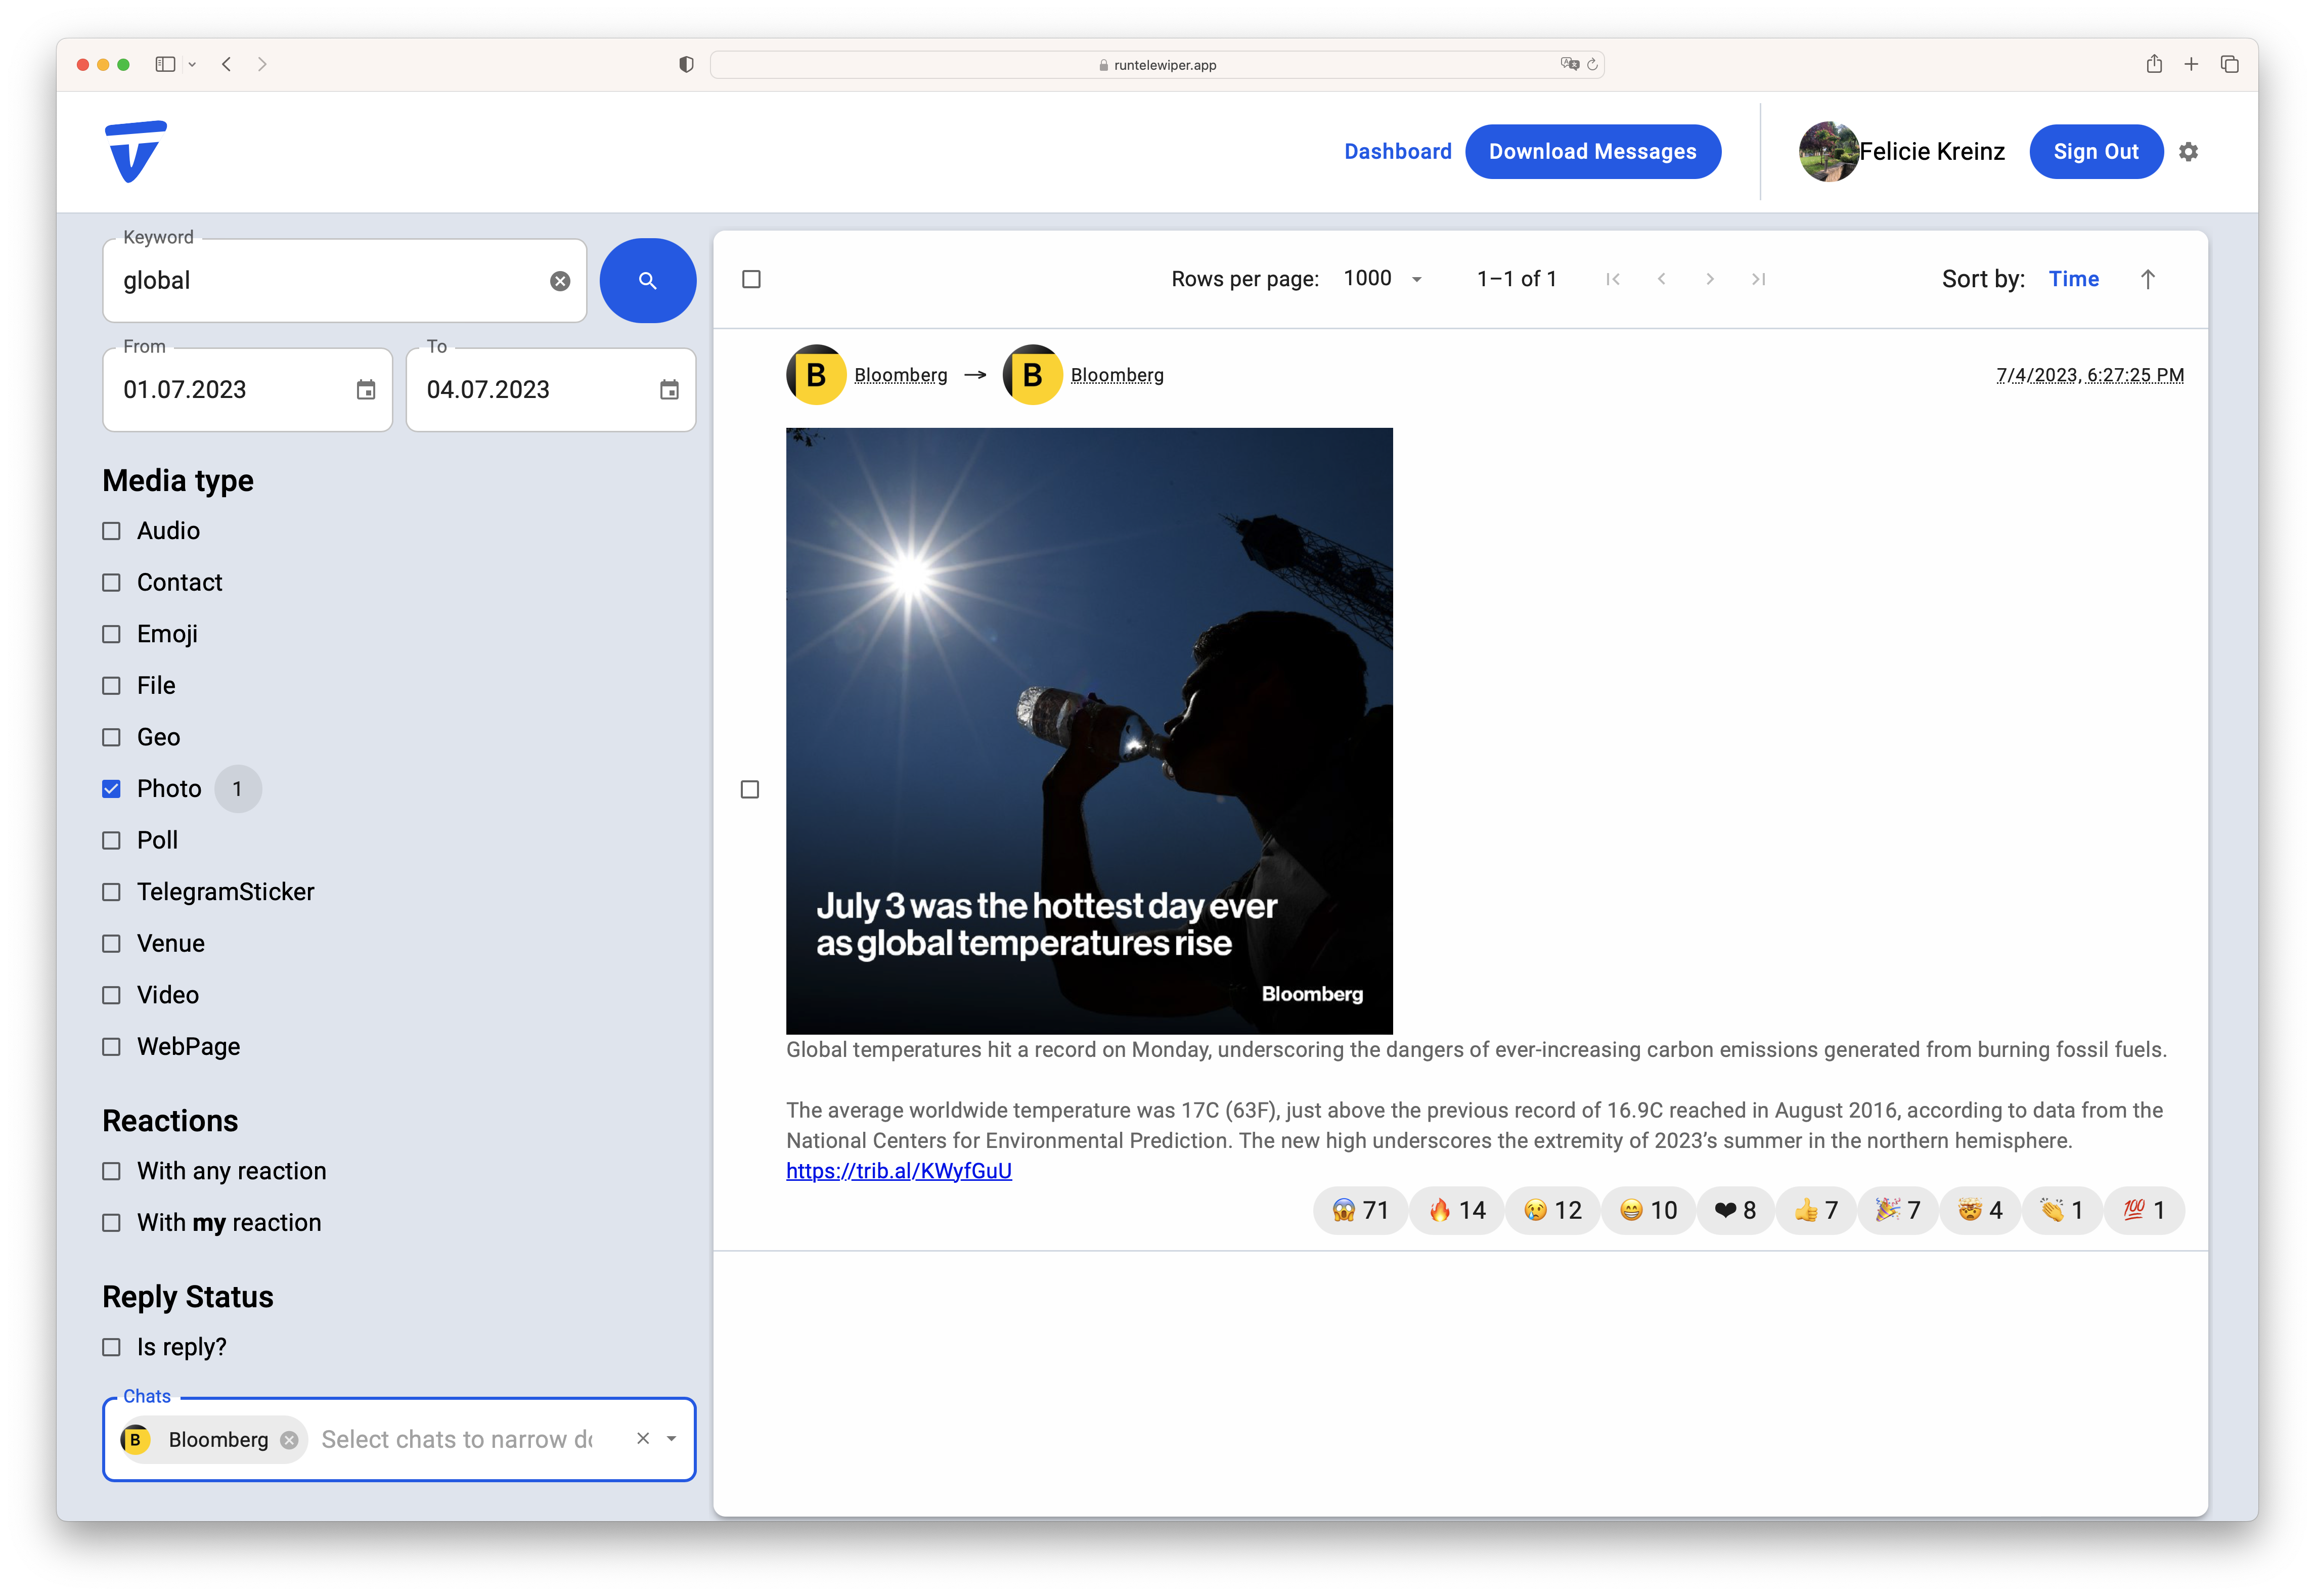The height and width of the screenshot is (1596, 2315).
Task: Open the From date calendar picker
Action: [x=366, y=390]
